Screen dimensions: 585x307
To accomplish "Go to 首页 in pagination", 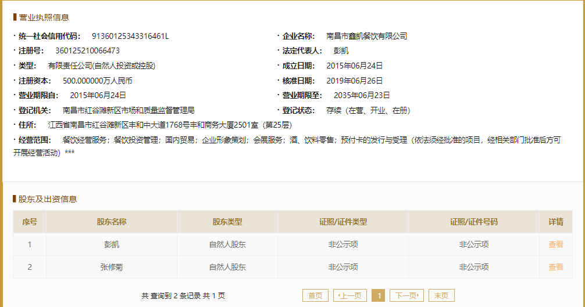I will pyautogui.click(x=315, y=295).
